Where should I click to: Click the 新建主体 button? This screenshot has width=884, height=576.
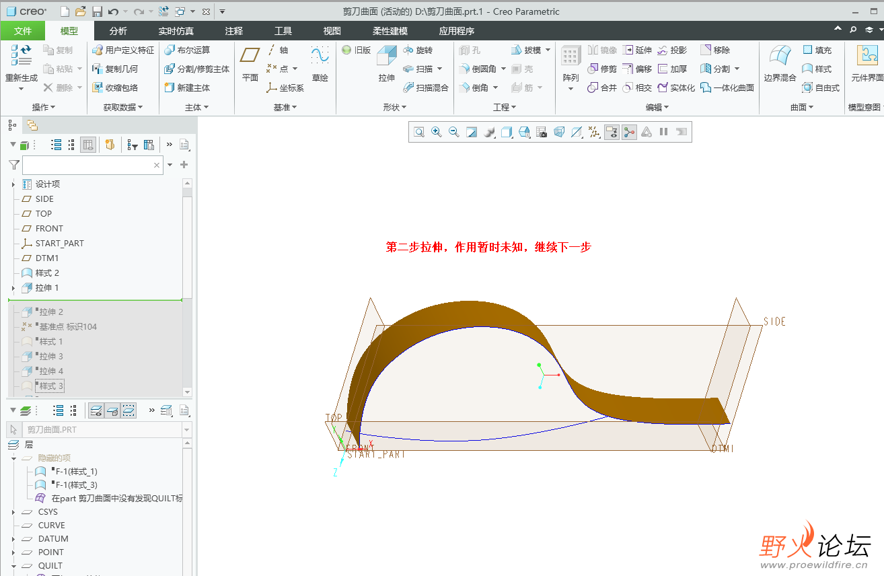click(187, 88)
